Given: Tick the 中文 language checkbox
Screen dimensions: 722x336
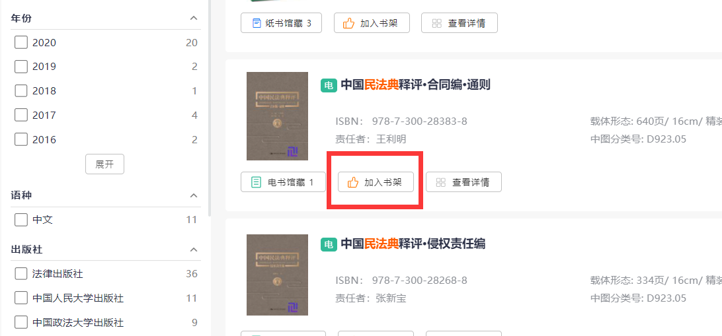Looking at the screenshot, I should coord(21,219).
